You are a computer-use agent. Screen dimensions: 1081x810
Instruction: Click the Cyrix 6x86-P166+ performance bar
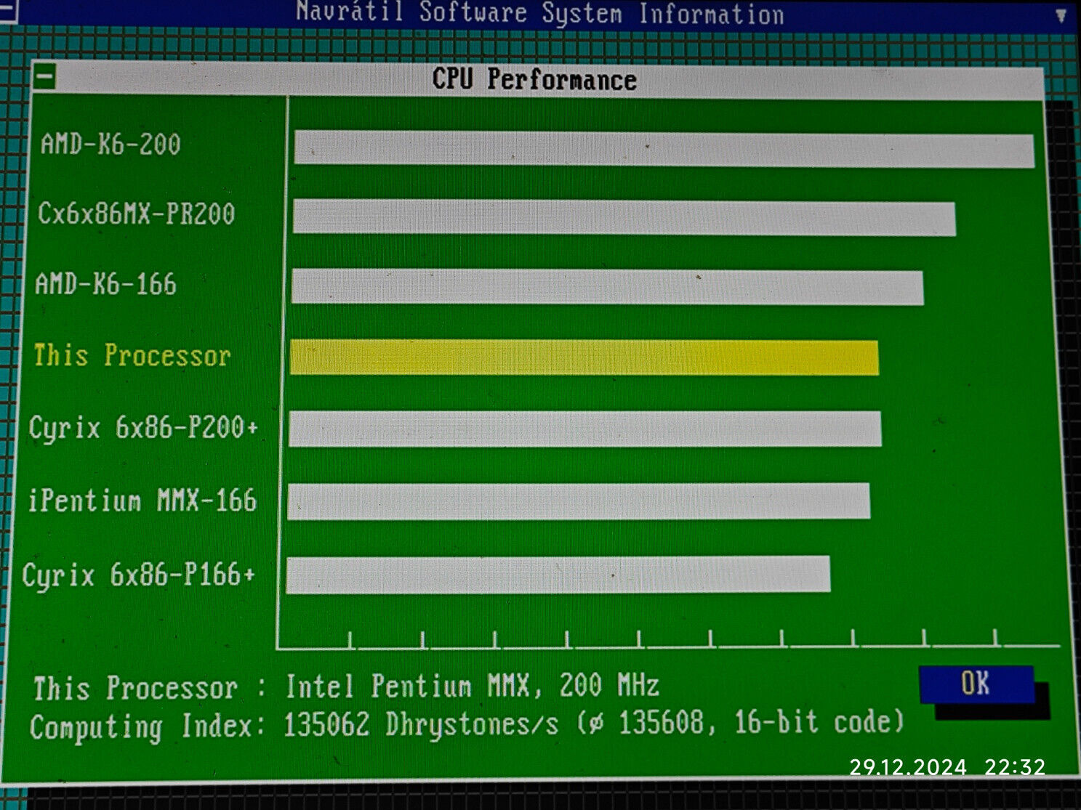558,575
